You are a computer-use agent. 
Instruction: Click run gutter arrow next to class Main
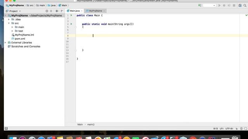(x=71, y=15)
